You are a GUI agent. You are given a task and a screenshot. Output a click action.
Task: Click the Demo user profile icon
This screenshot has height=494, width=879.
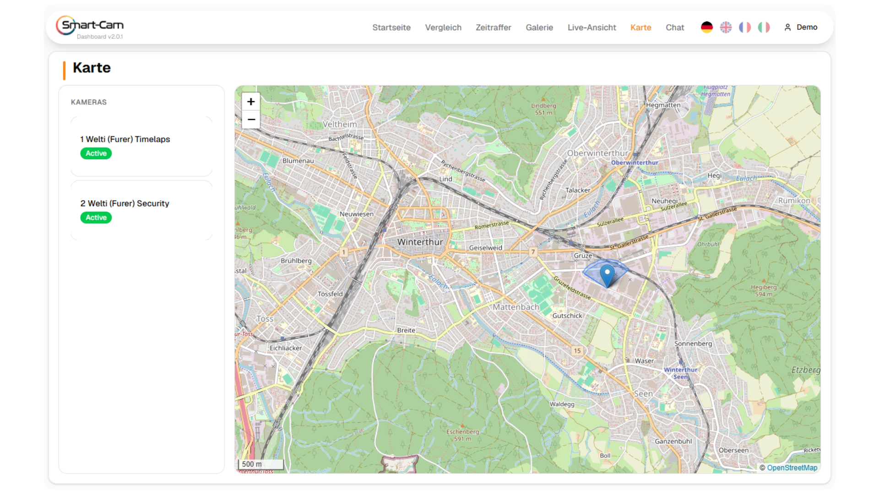pos(787,27)
